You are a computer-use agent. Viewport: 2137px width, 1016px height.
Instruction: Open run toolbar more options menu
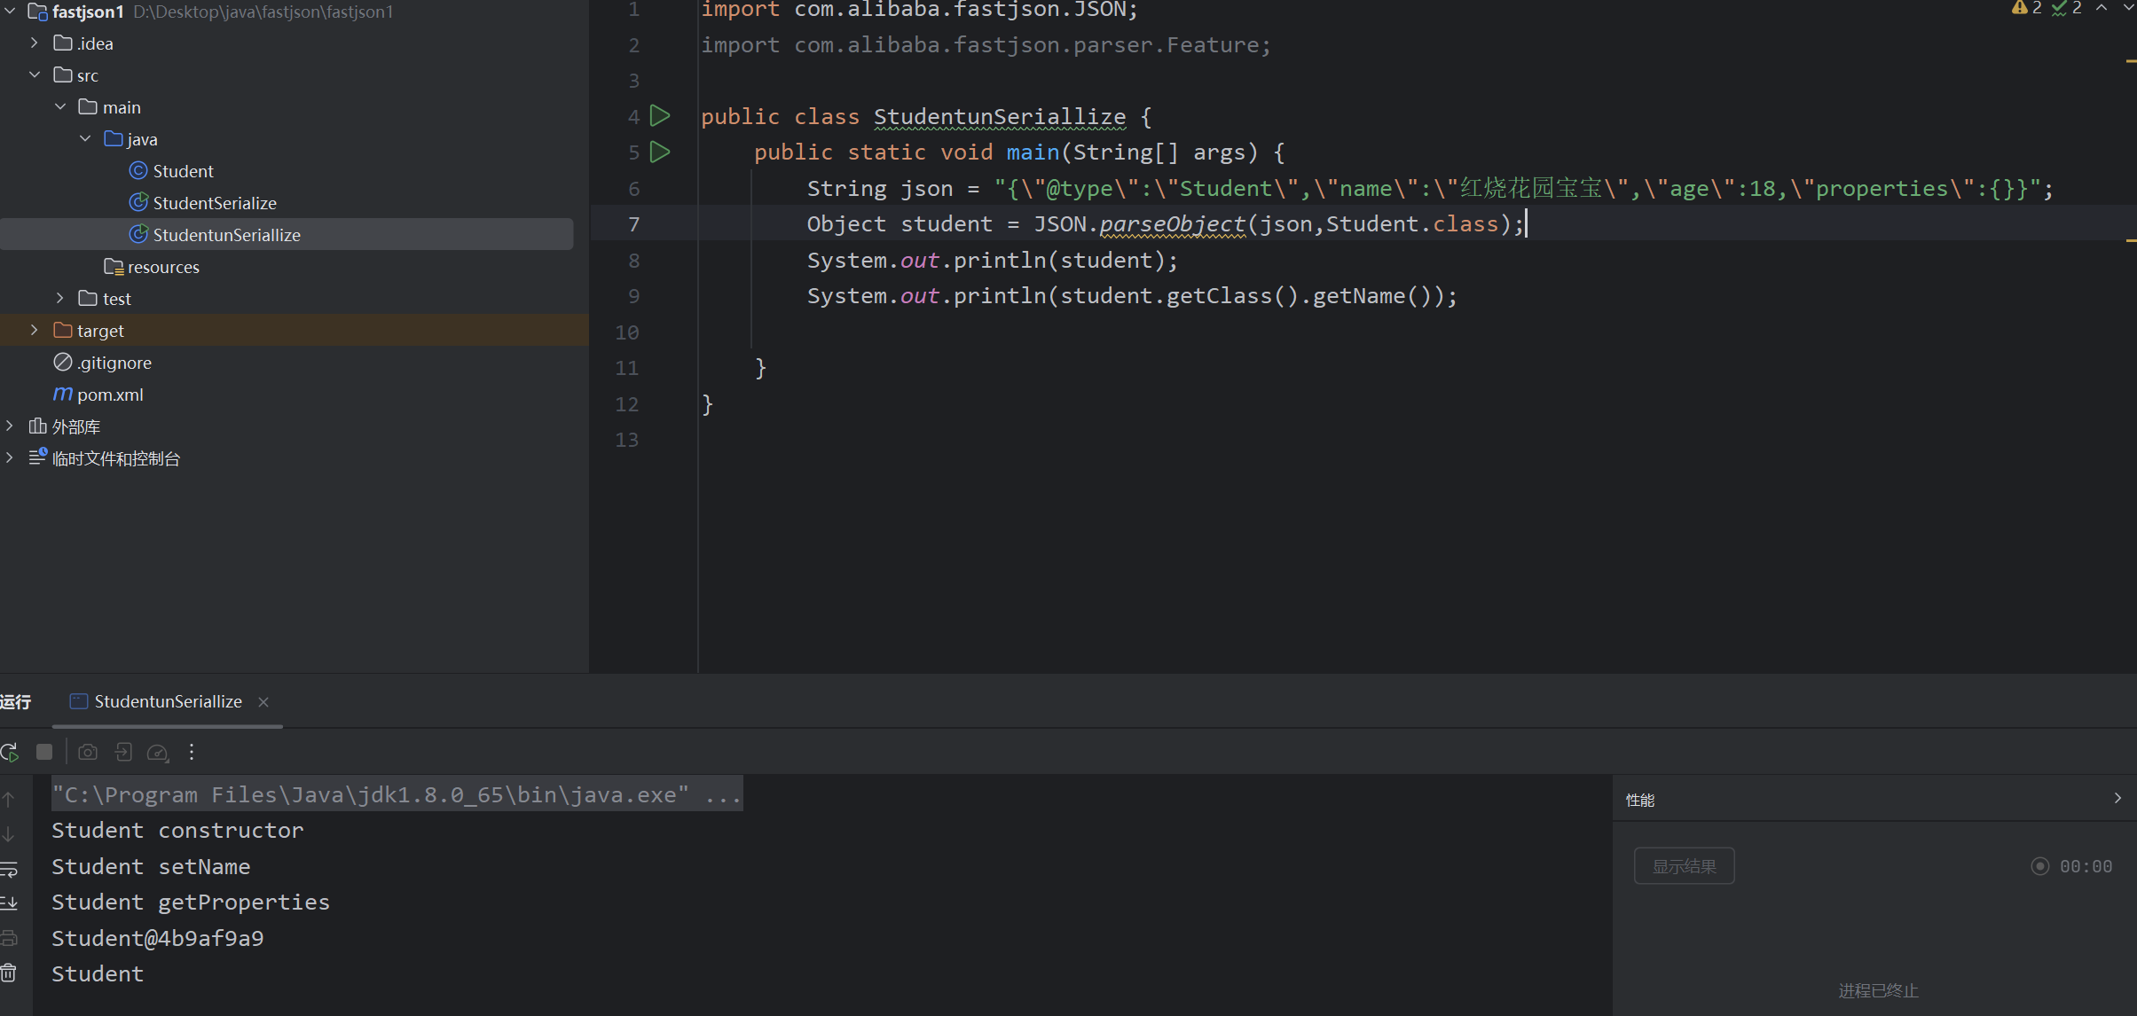(192, 752)
